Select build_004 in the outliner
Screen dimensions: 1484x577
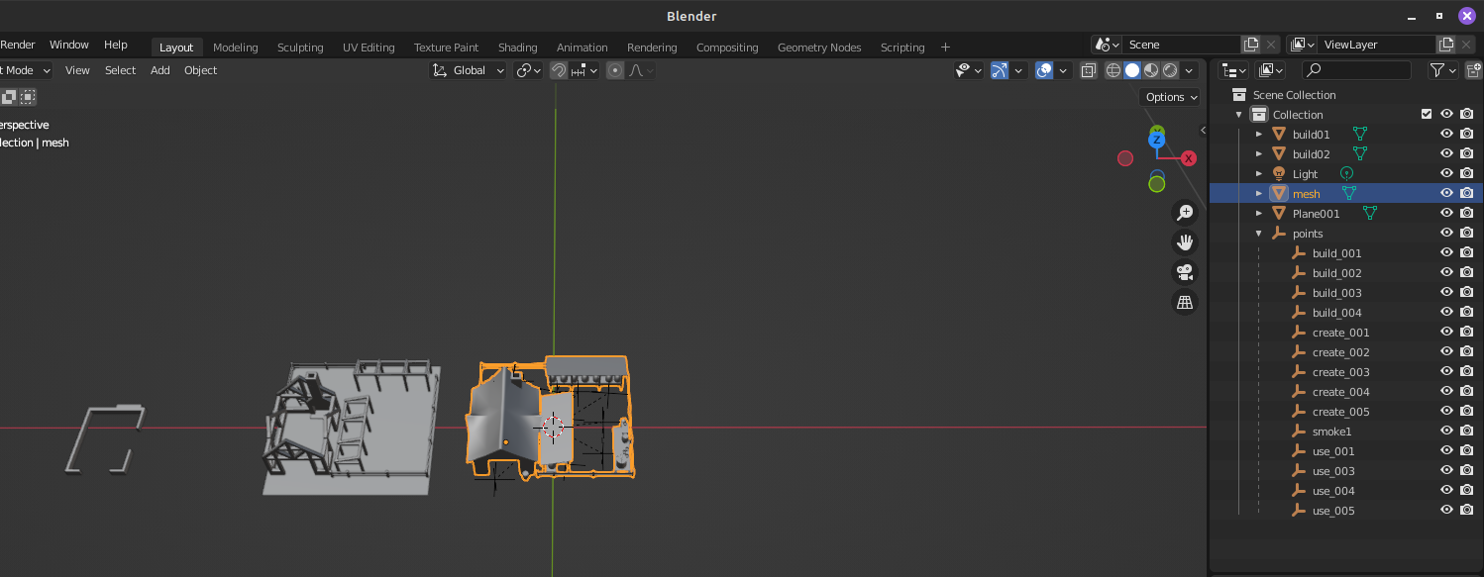tap(1336, 313)
